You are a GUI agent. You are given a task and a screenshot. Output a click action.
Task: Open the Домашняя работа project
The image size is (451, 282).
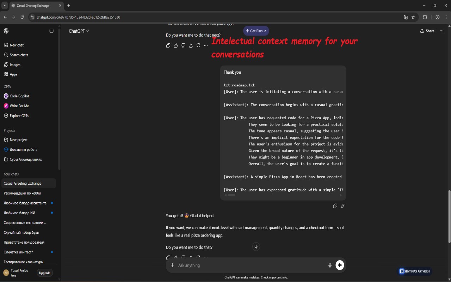pyautogui.click(x=29, y=149)
